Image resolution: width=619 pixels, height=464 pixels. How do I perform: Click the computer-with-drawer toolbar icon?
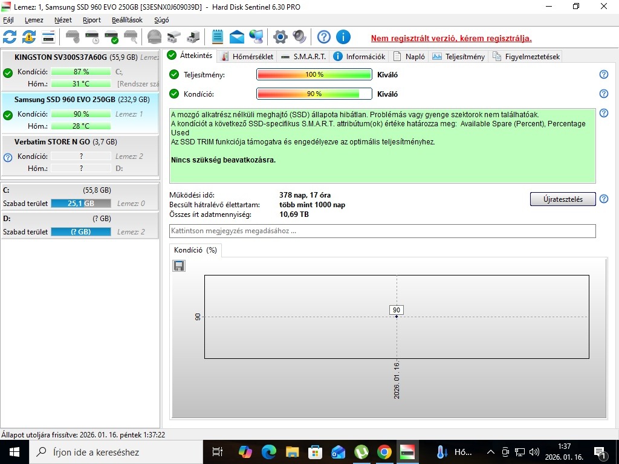pyautogui.click(x=193, y=37)
